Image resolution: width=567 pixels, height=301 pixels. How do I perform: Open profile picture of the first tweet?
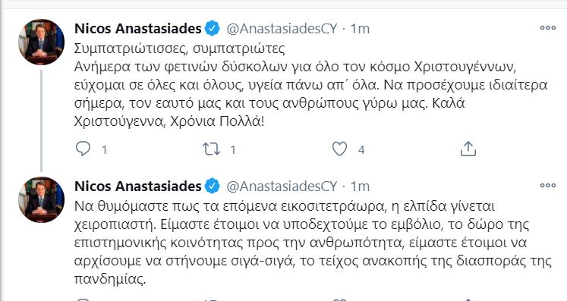pos(41,42)
